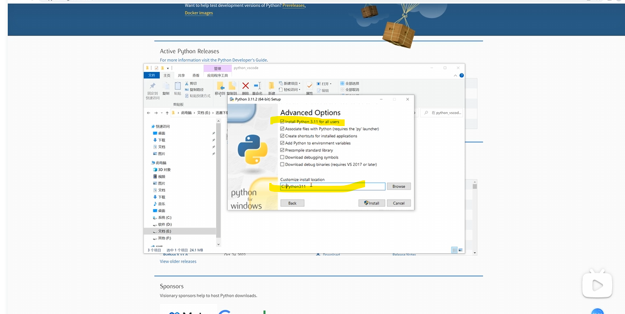Click 粘贴快捷方式 ribbon item
625x314 pixels.
pyautogui.click(x=197, y=96)
